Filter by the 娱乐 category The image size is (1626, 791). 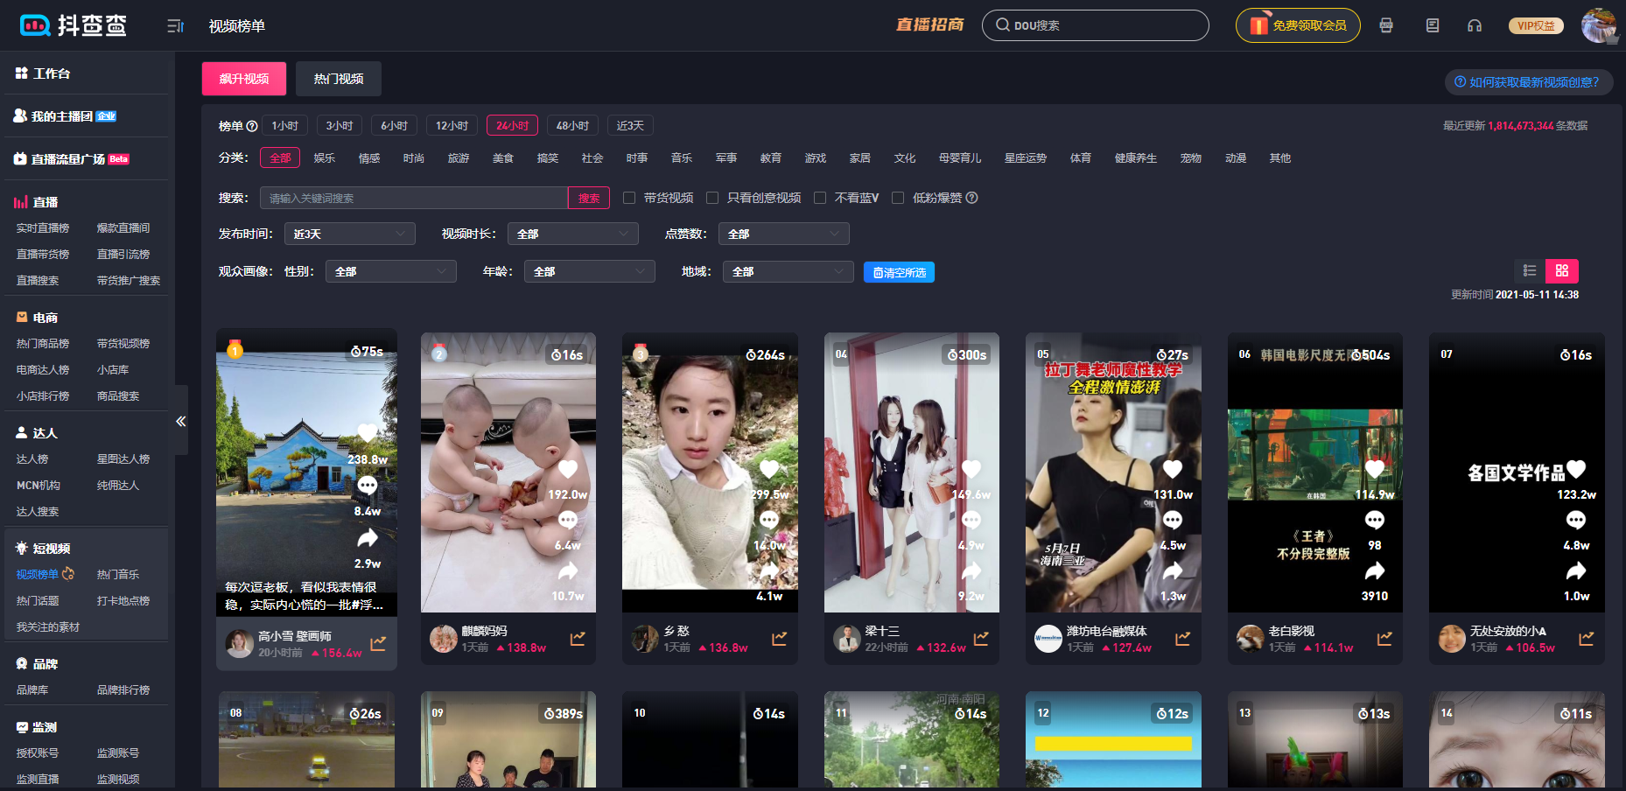[x=325, y=158]
